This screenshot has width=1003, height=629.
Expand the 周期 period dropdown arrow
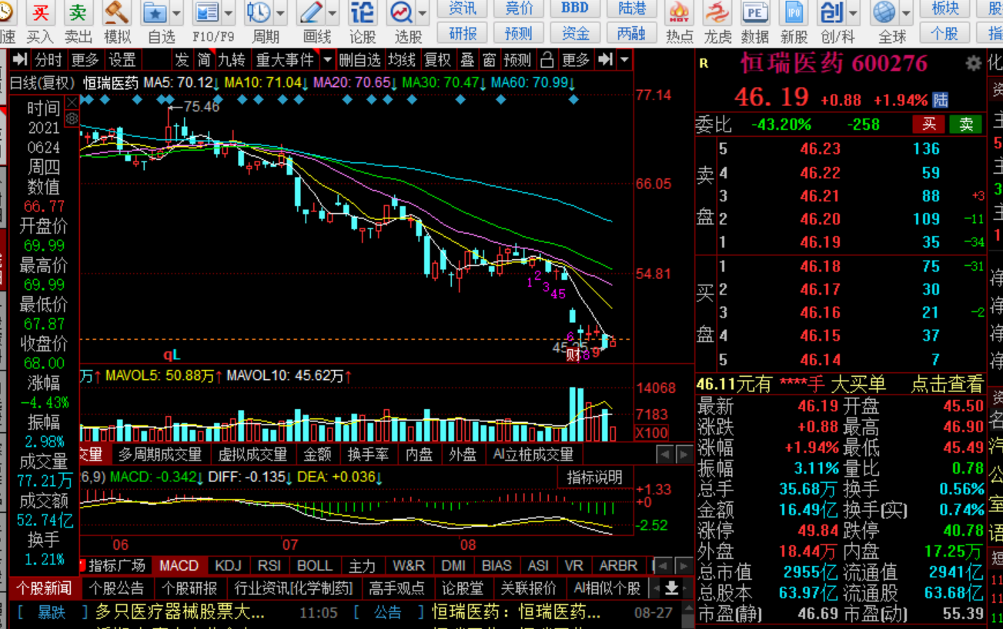pos(280,13)
